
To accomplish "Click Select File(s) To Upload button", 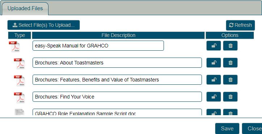I will click(44, 25).
